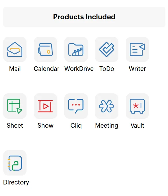This screenshot has height=196, width=168.
Task: Click the "Products Included" heading
Action: [x=84, y=17]
